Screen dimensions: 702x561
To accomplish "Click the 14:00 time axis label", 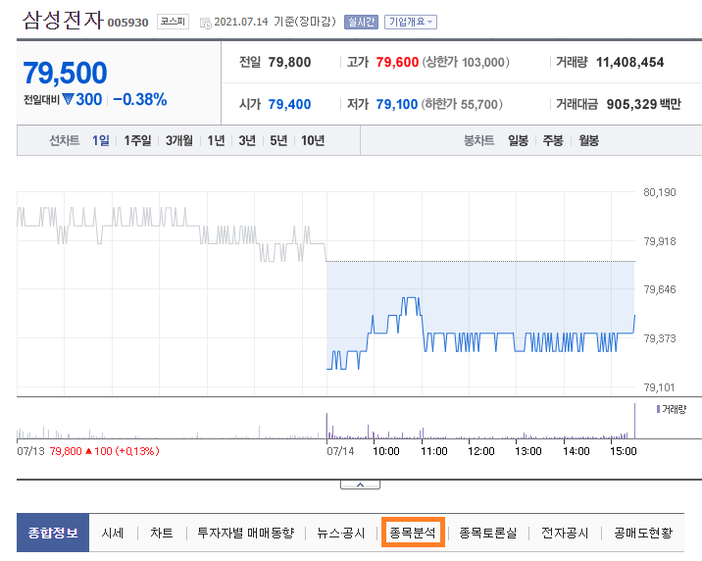I will [x=577, y=451].
